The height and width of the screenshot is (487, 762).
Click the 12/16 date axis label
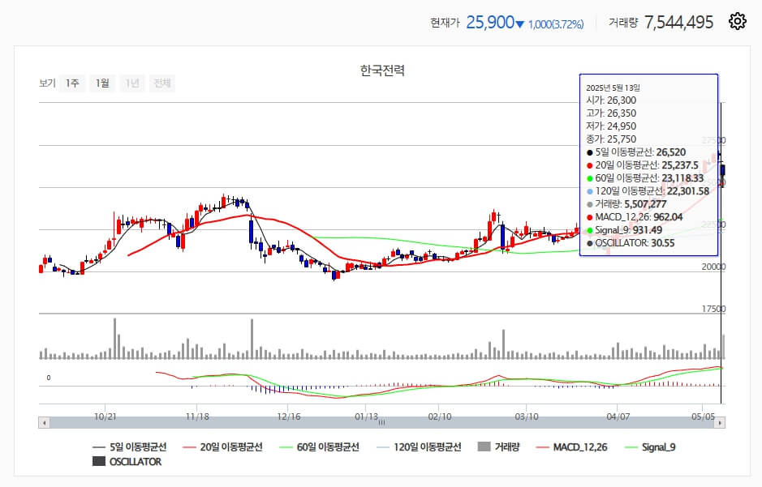coord(289,417)
